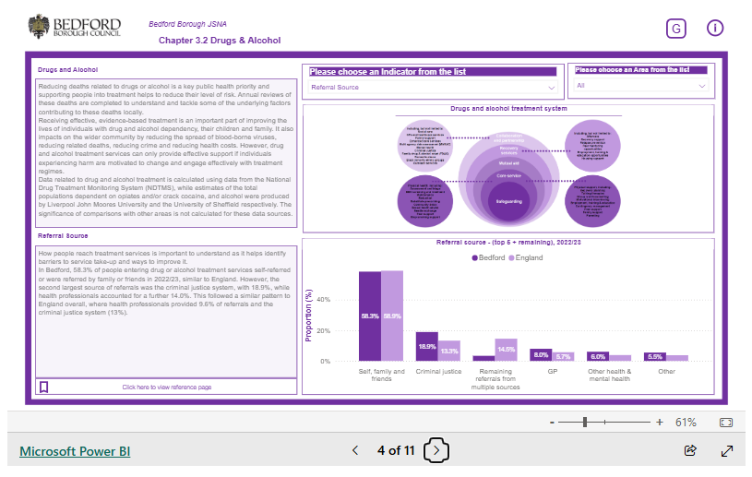Select Bedford GP bar 8.0%

541,355
